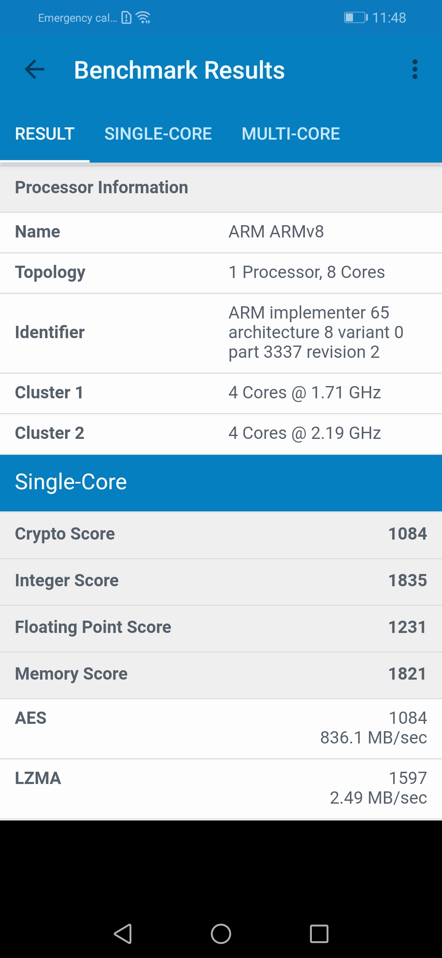Select the Memory Score row

(221, 674)
